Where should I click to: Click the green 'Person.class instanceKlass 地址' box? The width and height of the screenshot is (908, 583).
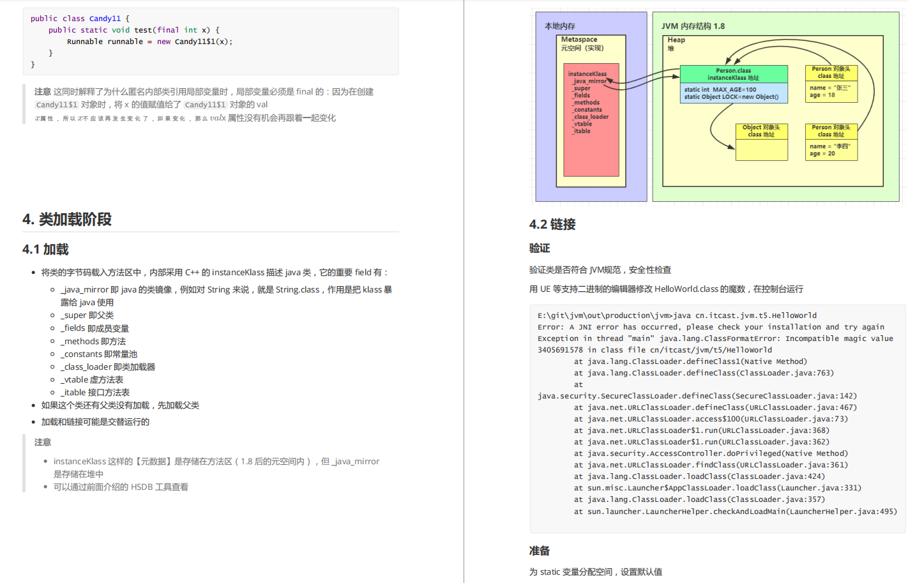[733, 74]
